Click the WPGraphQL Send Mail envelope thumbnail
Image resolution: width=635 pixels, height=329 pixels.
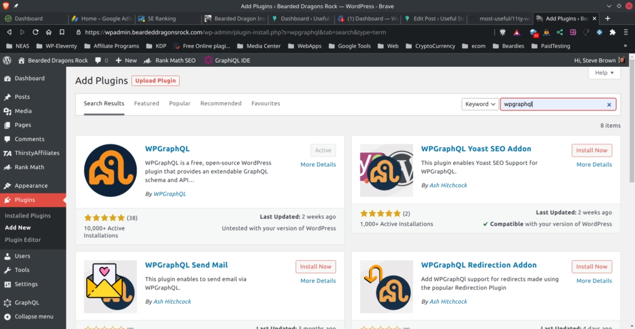110,286
